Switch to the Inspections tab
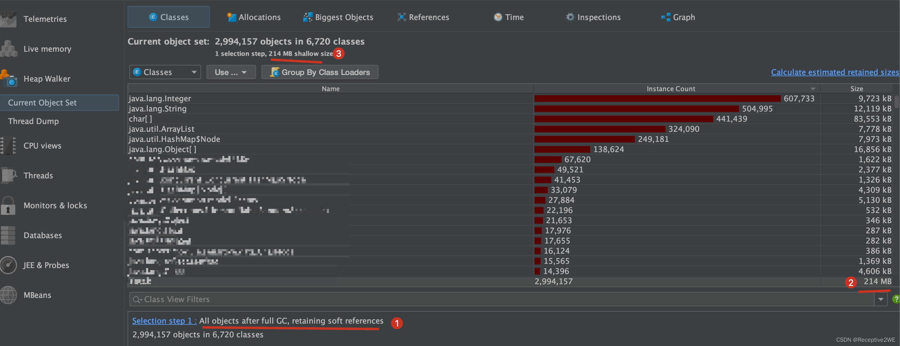Screen dimensions: 900x346 (x=593, y=17)
